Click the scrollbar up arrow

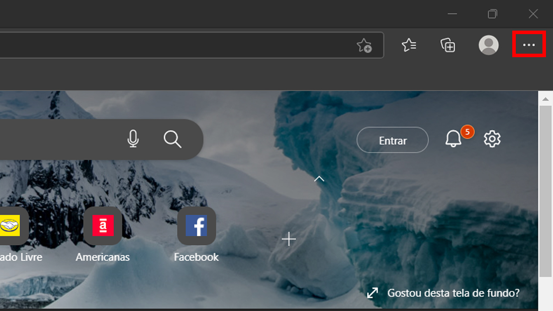545,99
